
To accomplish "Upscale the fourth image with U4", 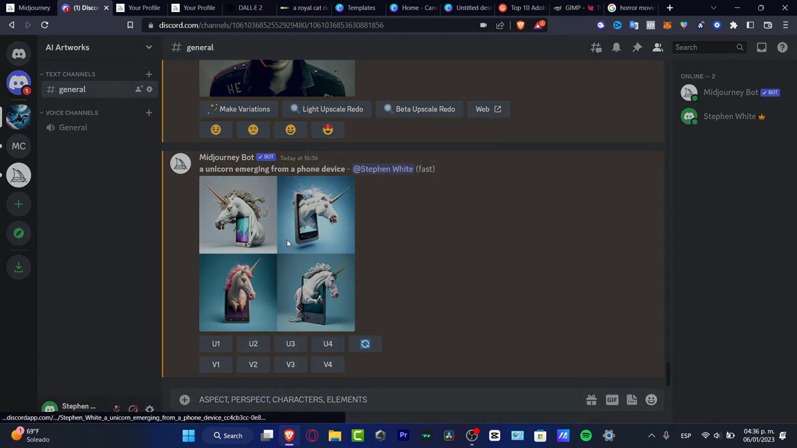I will [x=328, y=343].
